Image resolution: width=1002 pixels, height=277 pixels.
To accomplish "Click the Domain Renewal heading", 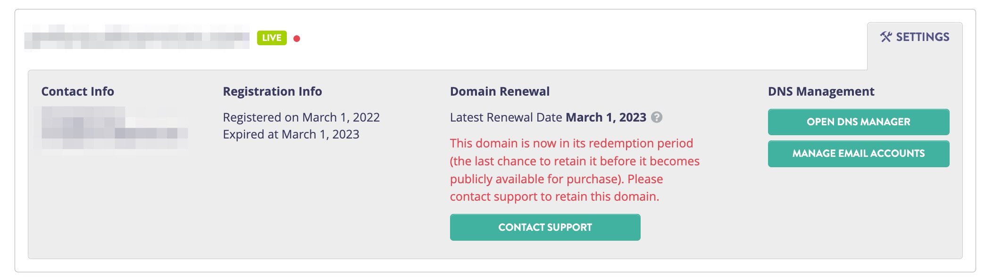I will click(x=500, y=91).
